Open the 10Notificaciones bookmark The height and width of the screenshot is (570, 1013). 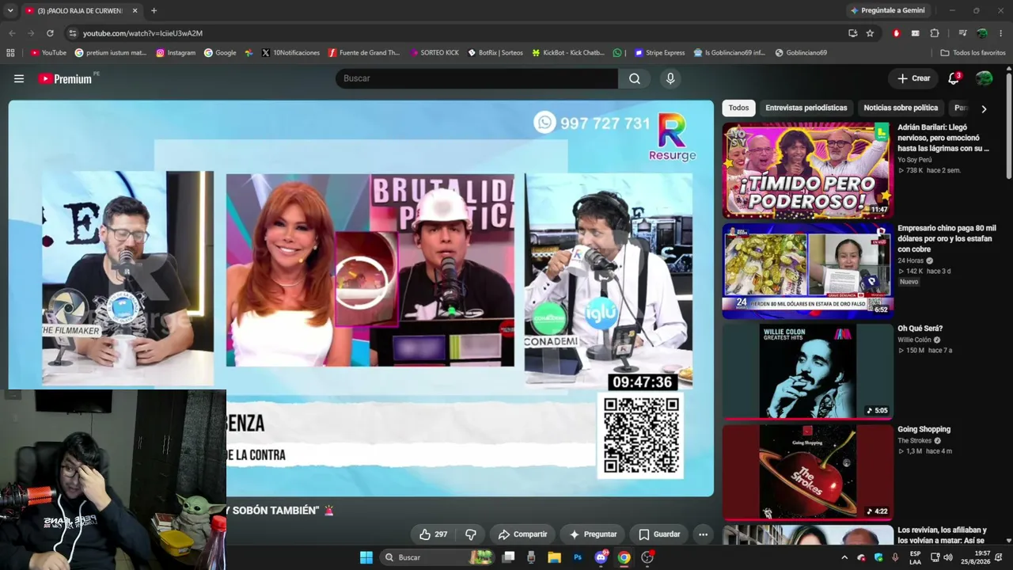[290, 53]
